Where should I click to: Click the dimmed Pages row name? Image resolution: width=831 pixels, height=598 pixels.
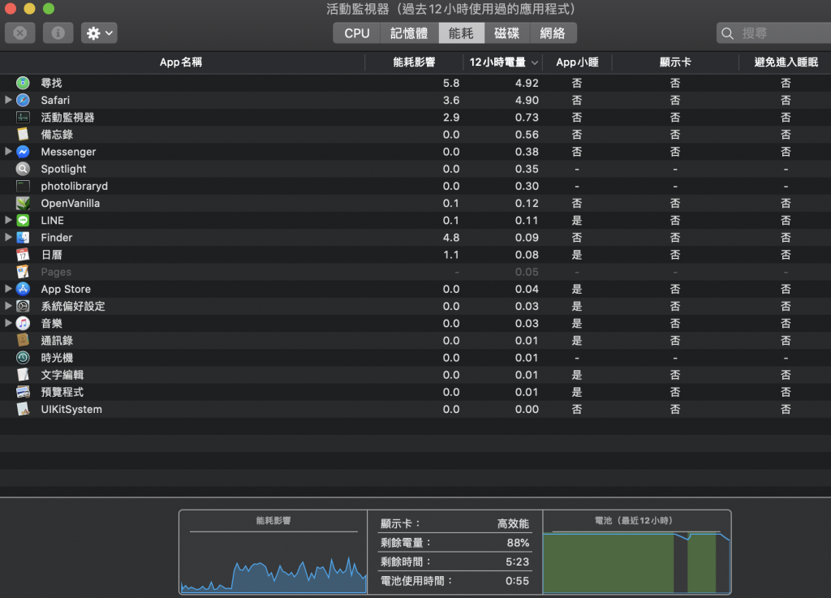56,273
